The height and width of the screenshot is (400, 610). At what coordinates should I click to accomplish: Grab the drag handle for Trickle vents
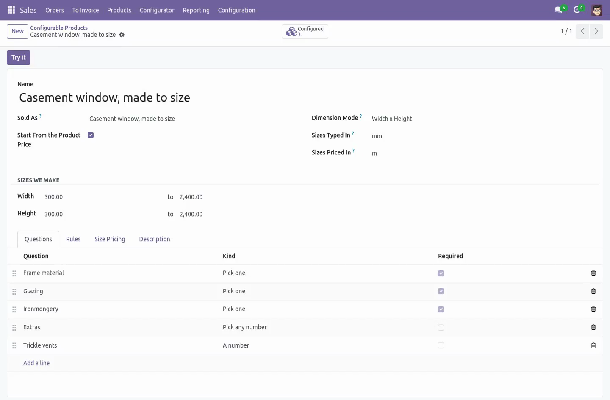(x=14, y=346)
